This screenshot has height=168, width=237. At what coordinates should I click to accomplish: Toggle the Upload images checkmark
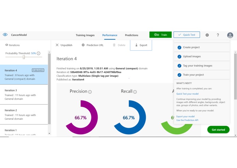[179, 57]
